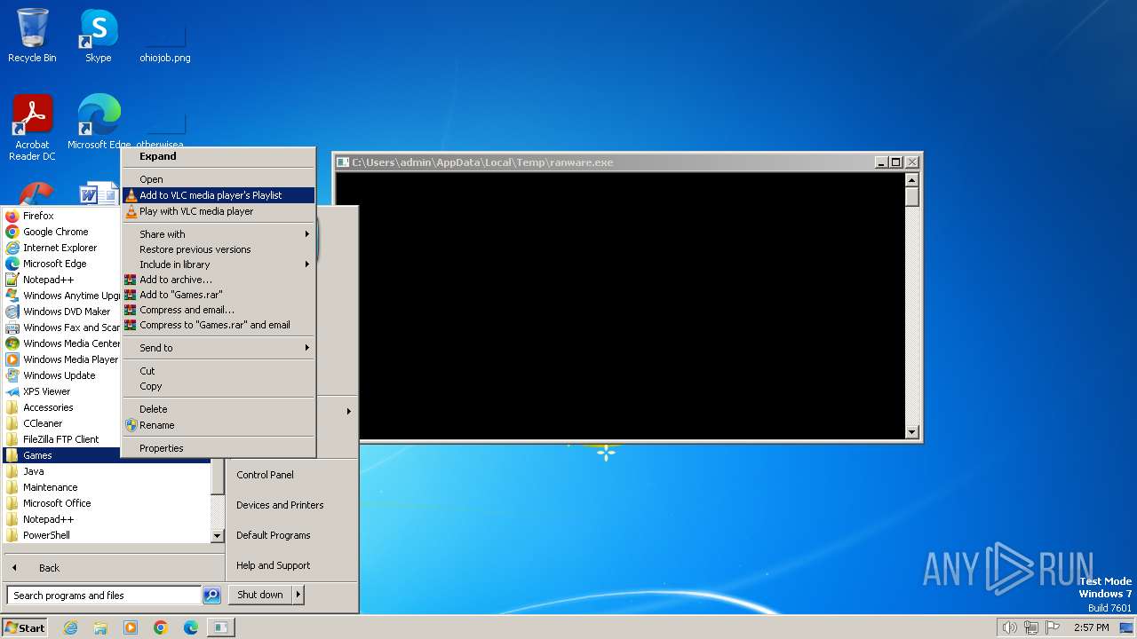The width and height of the screenshot is (1137, 639).
Task: Click search magnifier button in Start menu
Action: point(211,596)
